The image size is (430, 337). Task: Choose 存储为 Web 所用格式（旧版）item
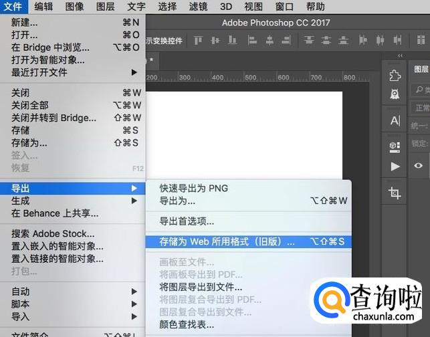coord(249,241)
